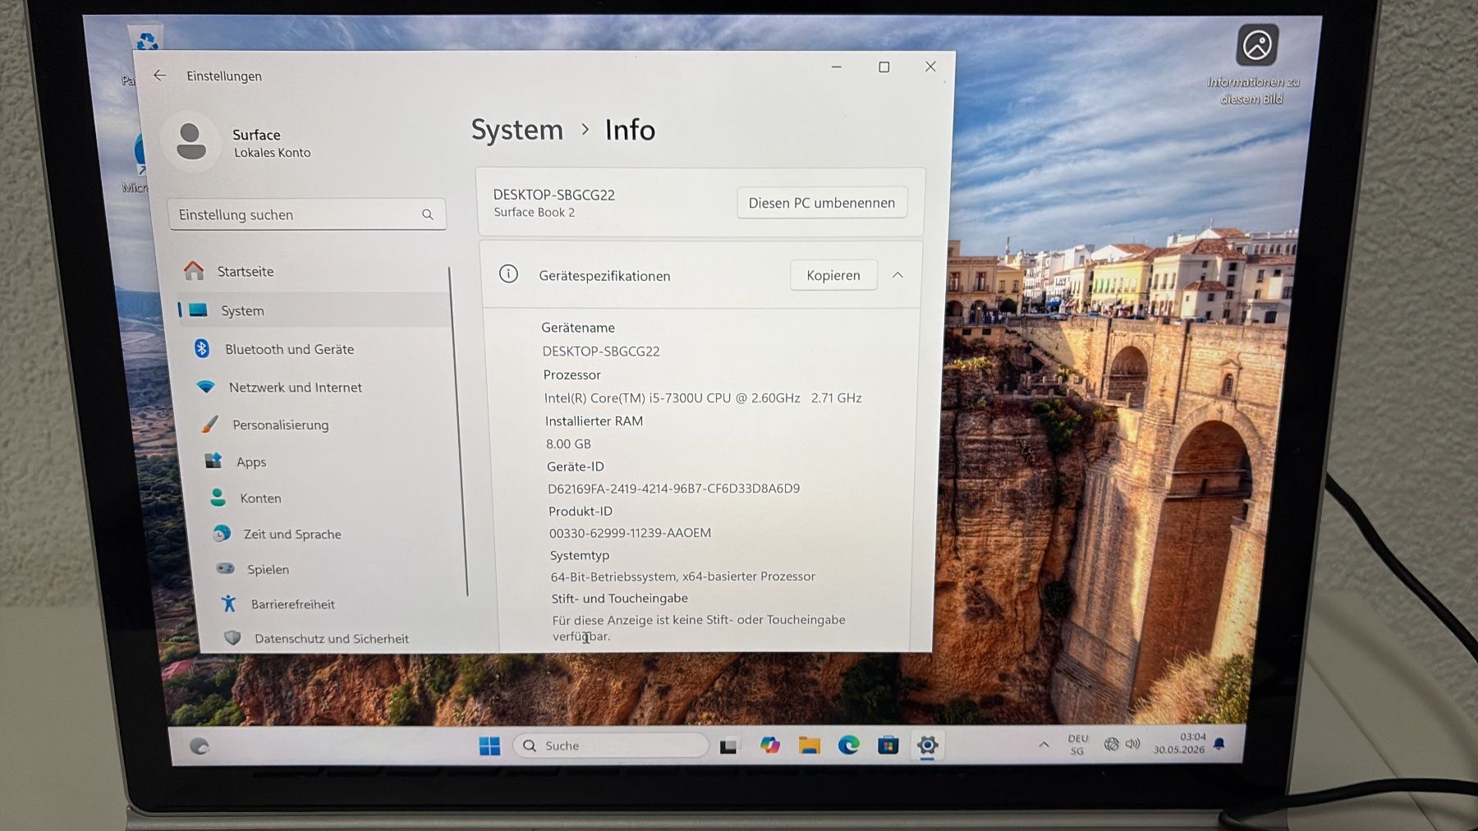Maximize the Einstellungen window
This screenshot has height=831, width=1478.
(884, 67)
